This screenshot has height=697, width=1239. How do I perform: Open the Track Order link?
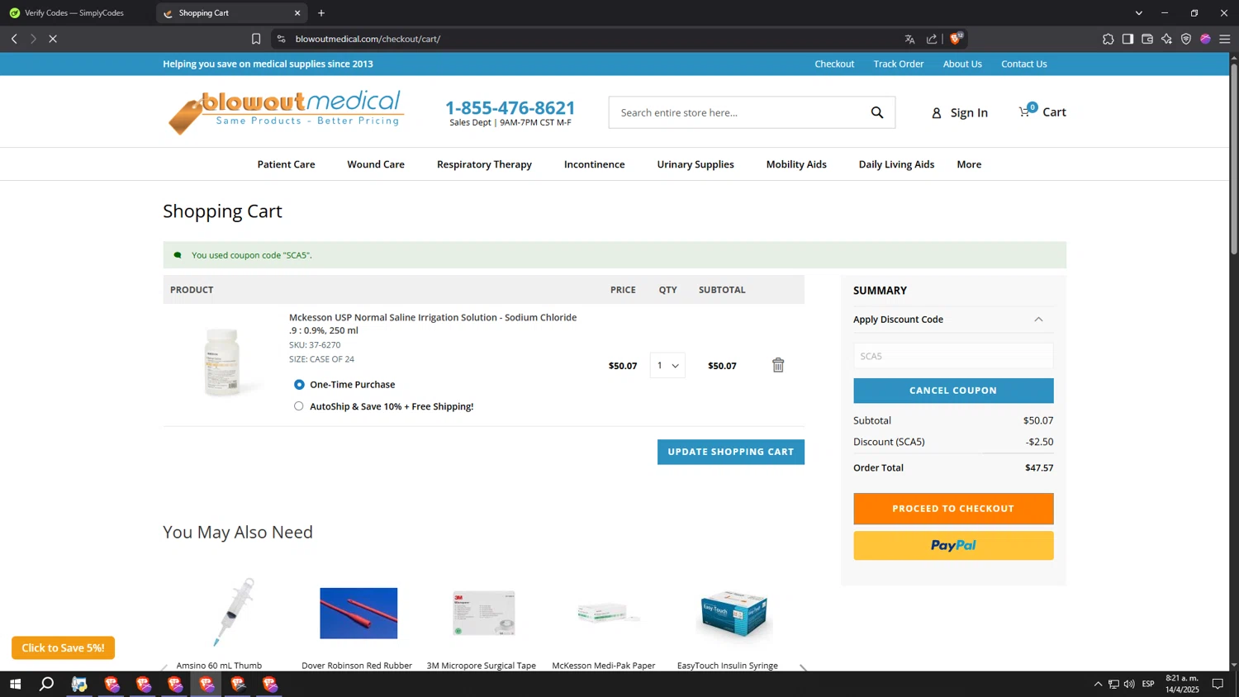(x=899, y=64)
